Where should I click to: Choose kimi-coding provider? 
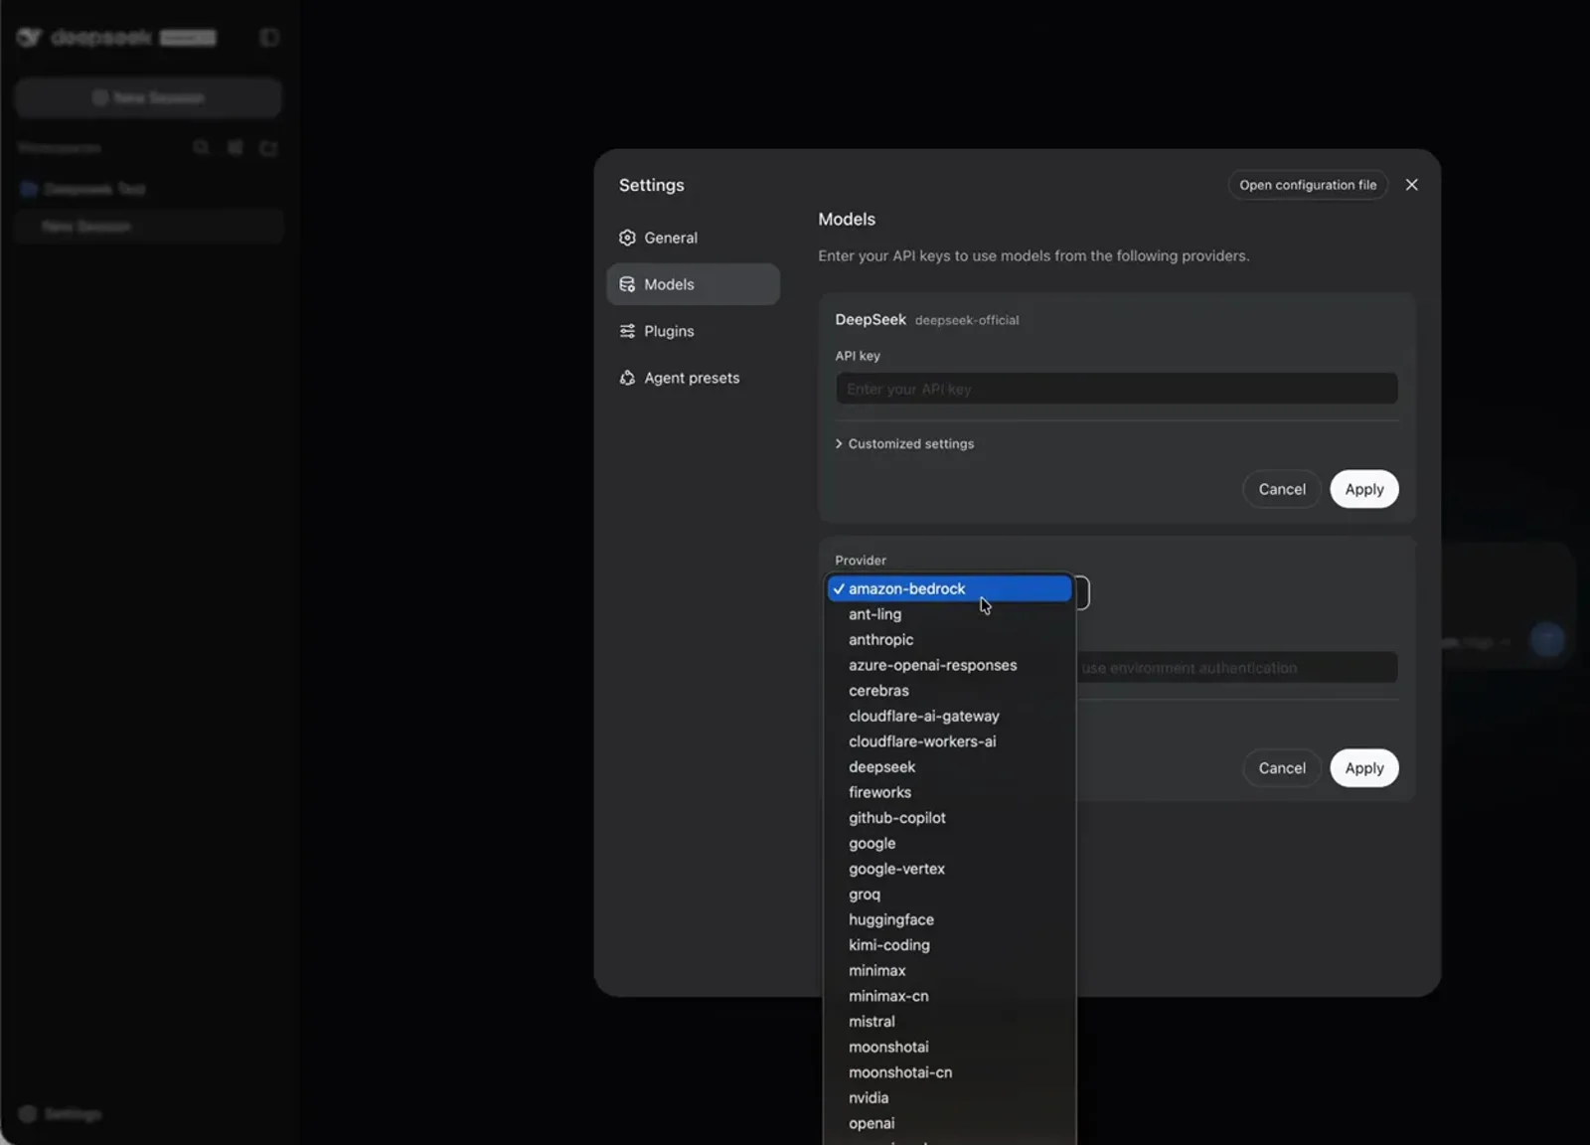(949, 945)
